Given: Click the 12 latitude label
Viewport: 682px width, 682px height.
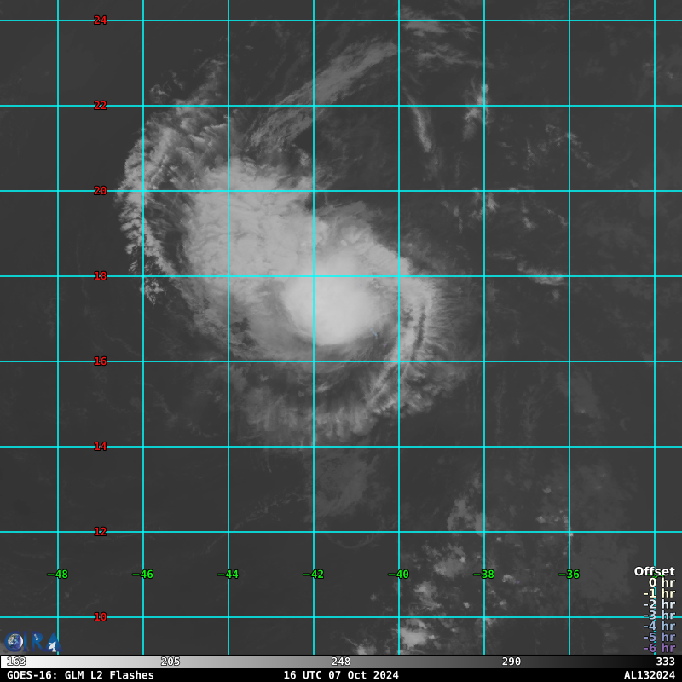Looking at the screenshot, I should tap(100, 532).
